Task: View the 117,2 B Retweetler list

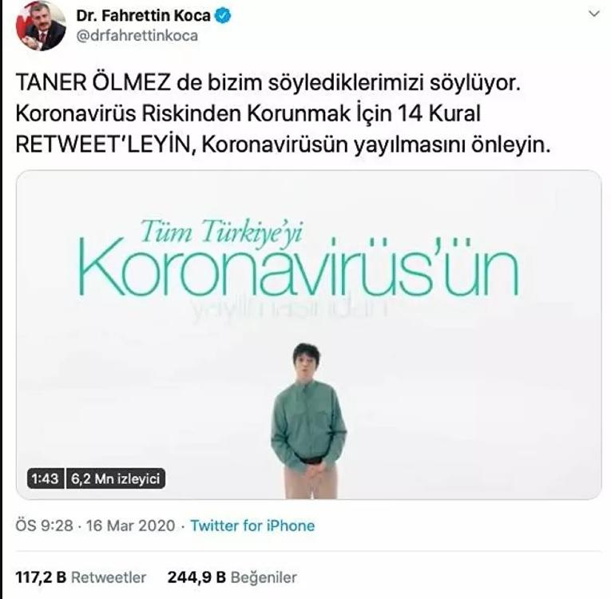Action: click(x=81, y=577)
